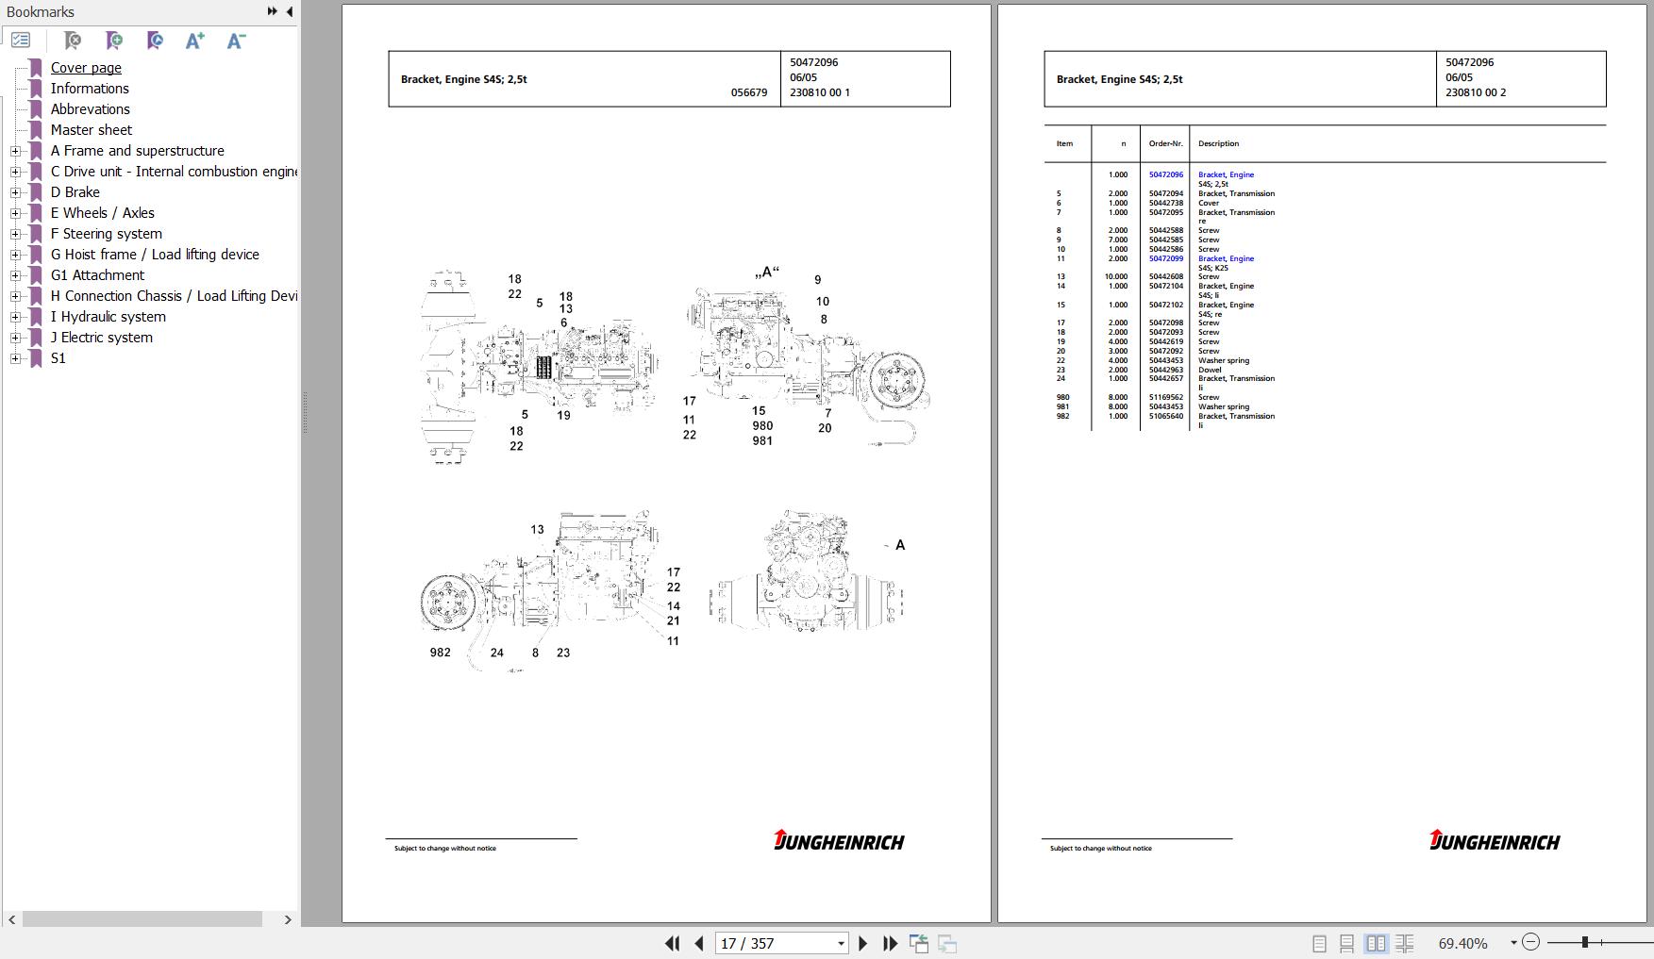Click the set bookmark destination icon
The width and height of the screenshot is (1654, 959).
[155, 41]
